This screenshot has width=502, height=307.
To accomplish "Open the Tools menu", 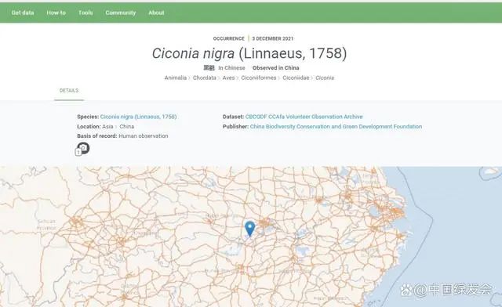I will point(85,13).
